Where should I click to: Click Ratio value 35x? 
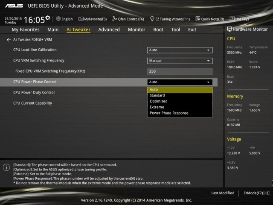229,82
